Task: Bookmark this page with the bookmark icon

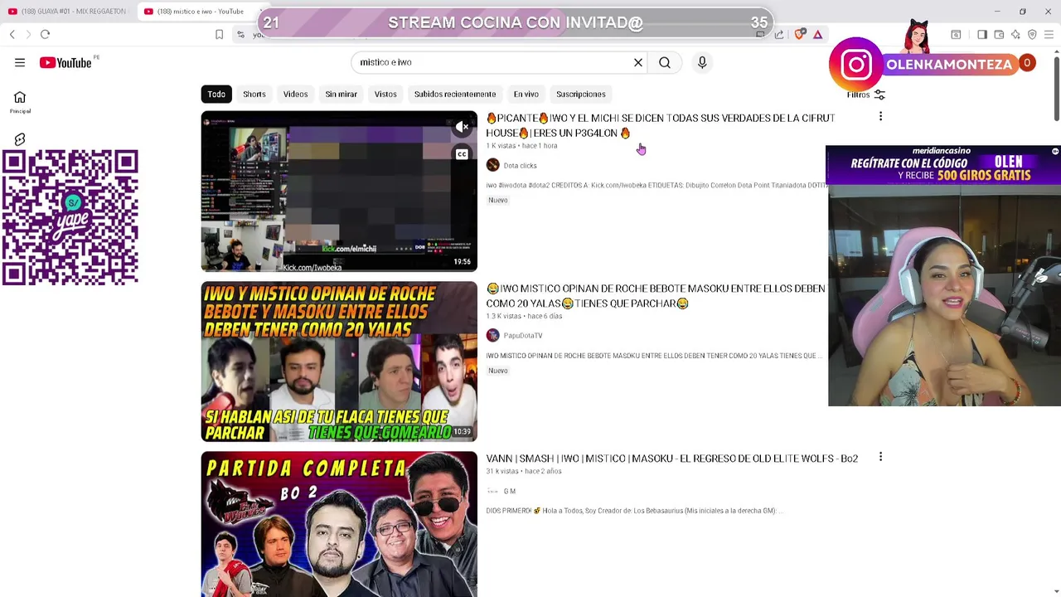Action: coord(219,34)
